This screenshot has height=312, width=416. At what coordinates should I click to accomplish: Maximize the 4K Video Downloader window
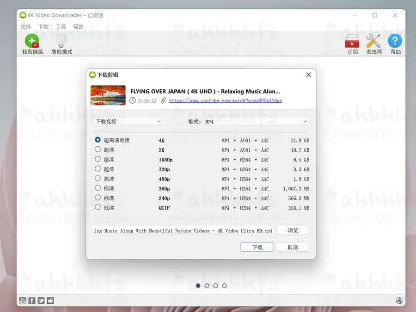click(374, 15)
